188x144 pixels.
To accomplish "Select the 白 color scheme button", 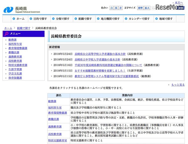I will pyautogui.click(x=112, y=8).
